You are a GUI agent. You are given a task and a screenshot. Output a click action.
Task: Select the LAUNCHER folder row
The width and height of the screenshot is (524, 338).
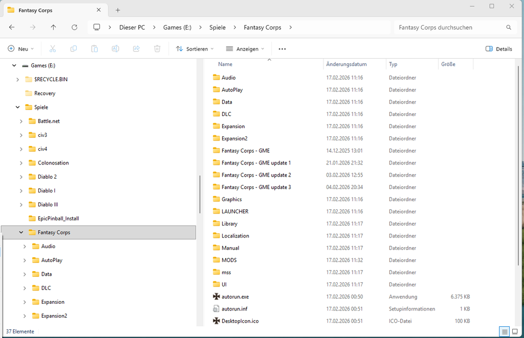pyautogui.click(x=235, y=211)
